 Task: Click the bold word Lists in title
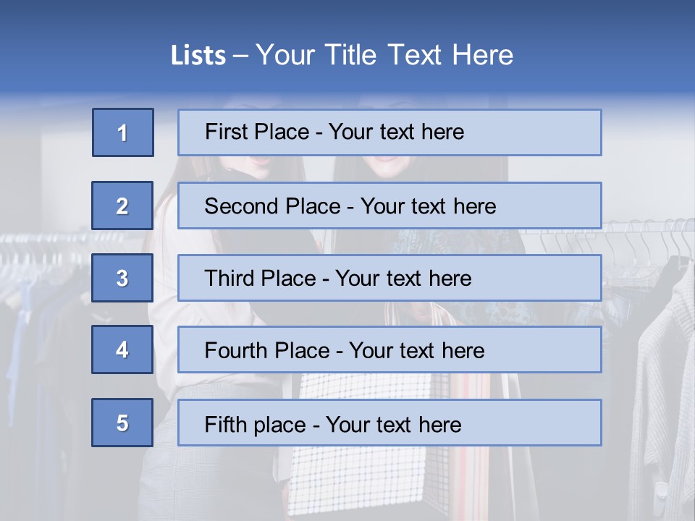click(x=198, y=56)
